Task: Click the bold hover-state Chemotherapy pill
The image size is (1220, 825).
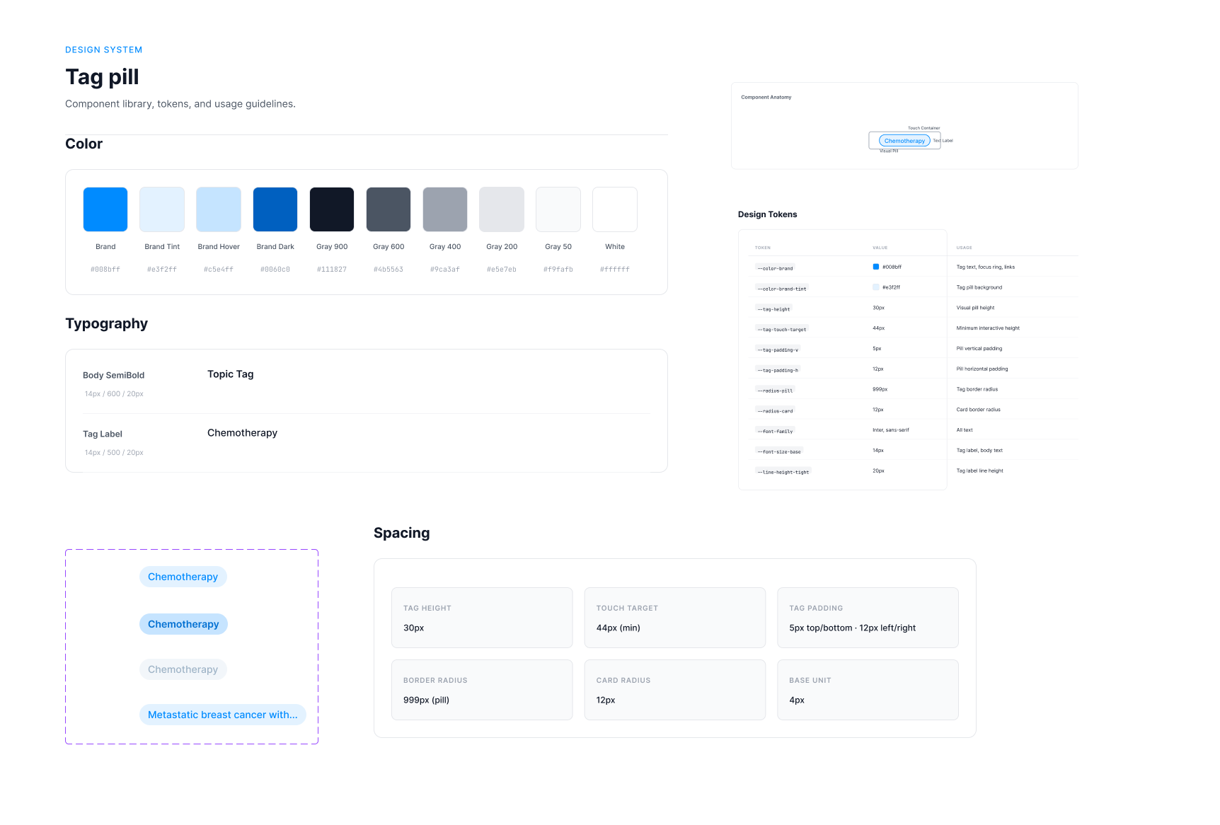Action: 183,624
